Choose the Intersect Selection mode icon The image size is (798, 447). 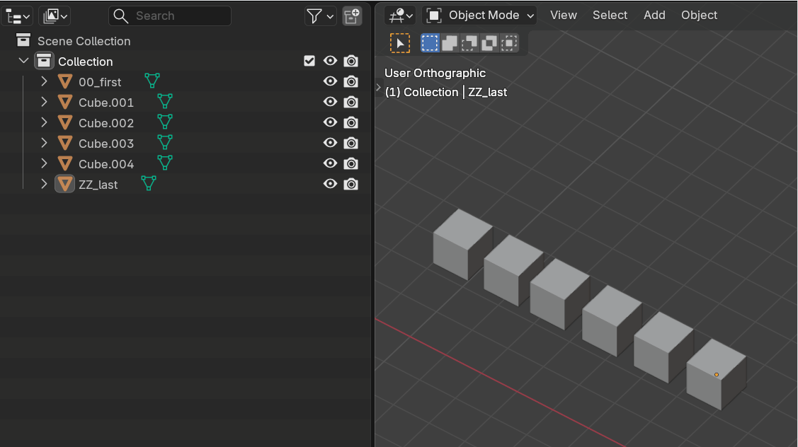(509, 43)
